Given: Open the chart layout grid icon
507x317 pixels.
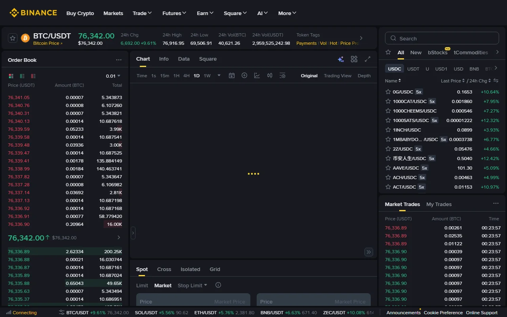Looking at the screenshot, I should [354, 59].
